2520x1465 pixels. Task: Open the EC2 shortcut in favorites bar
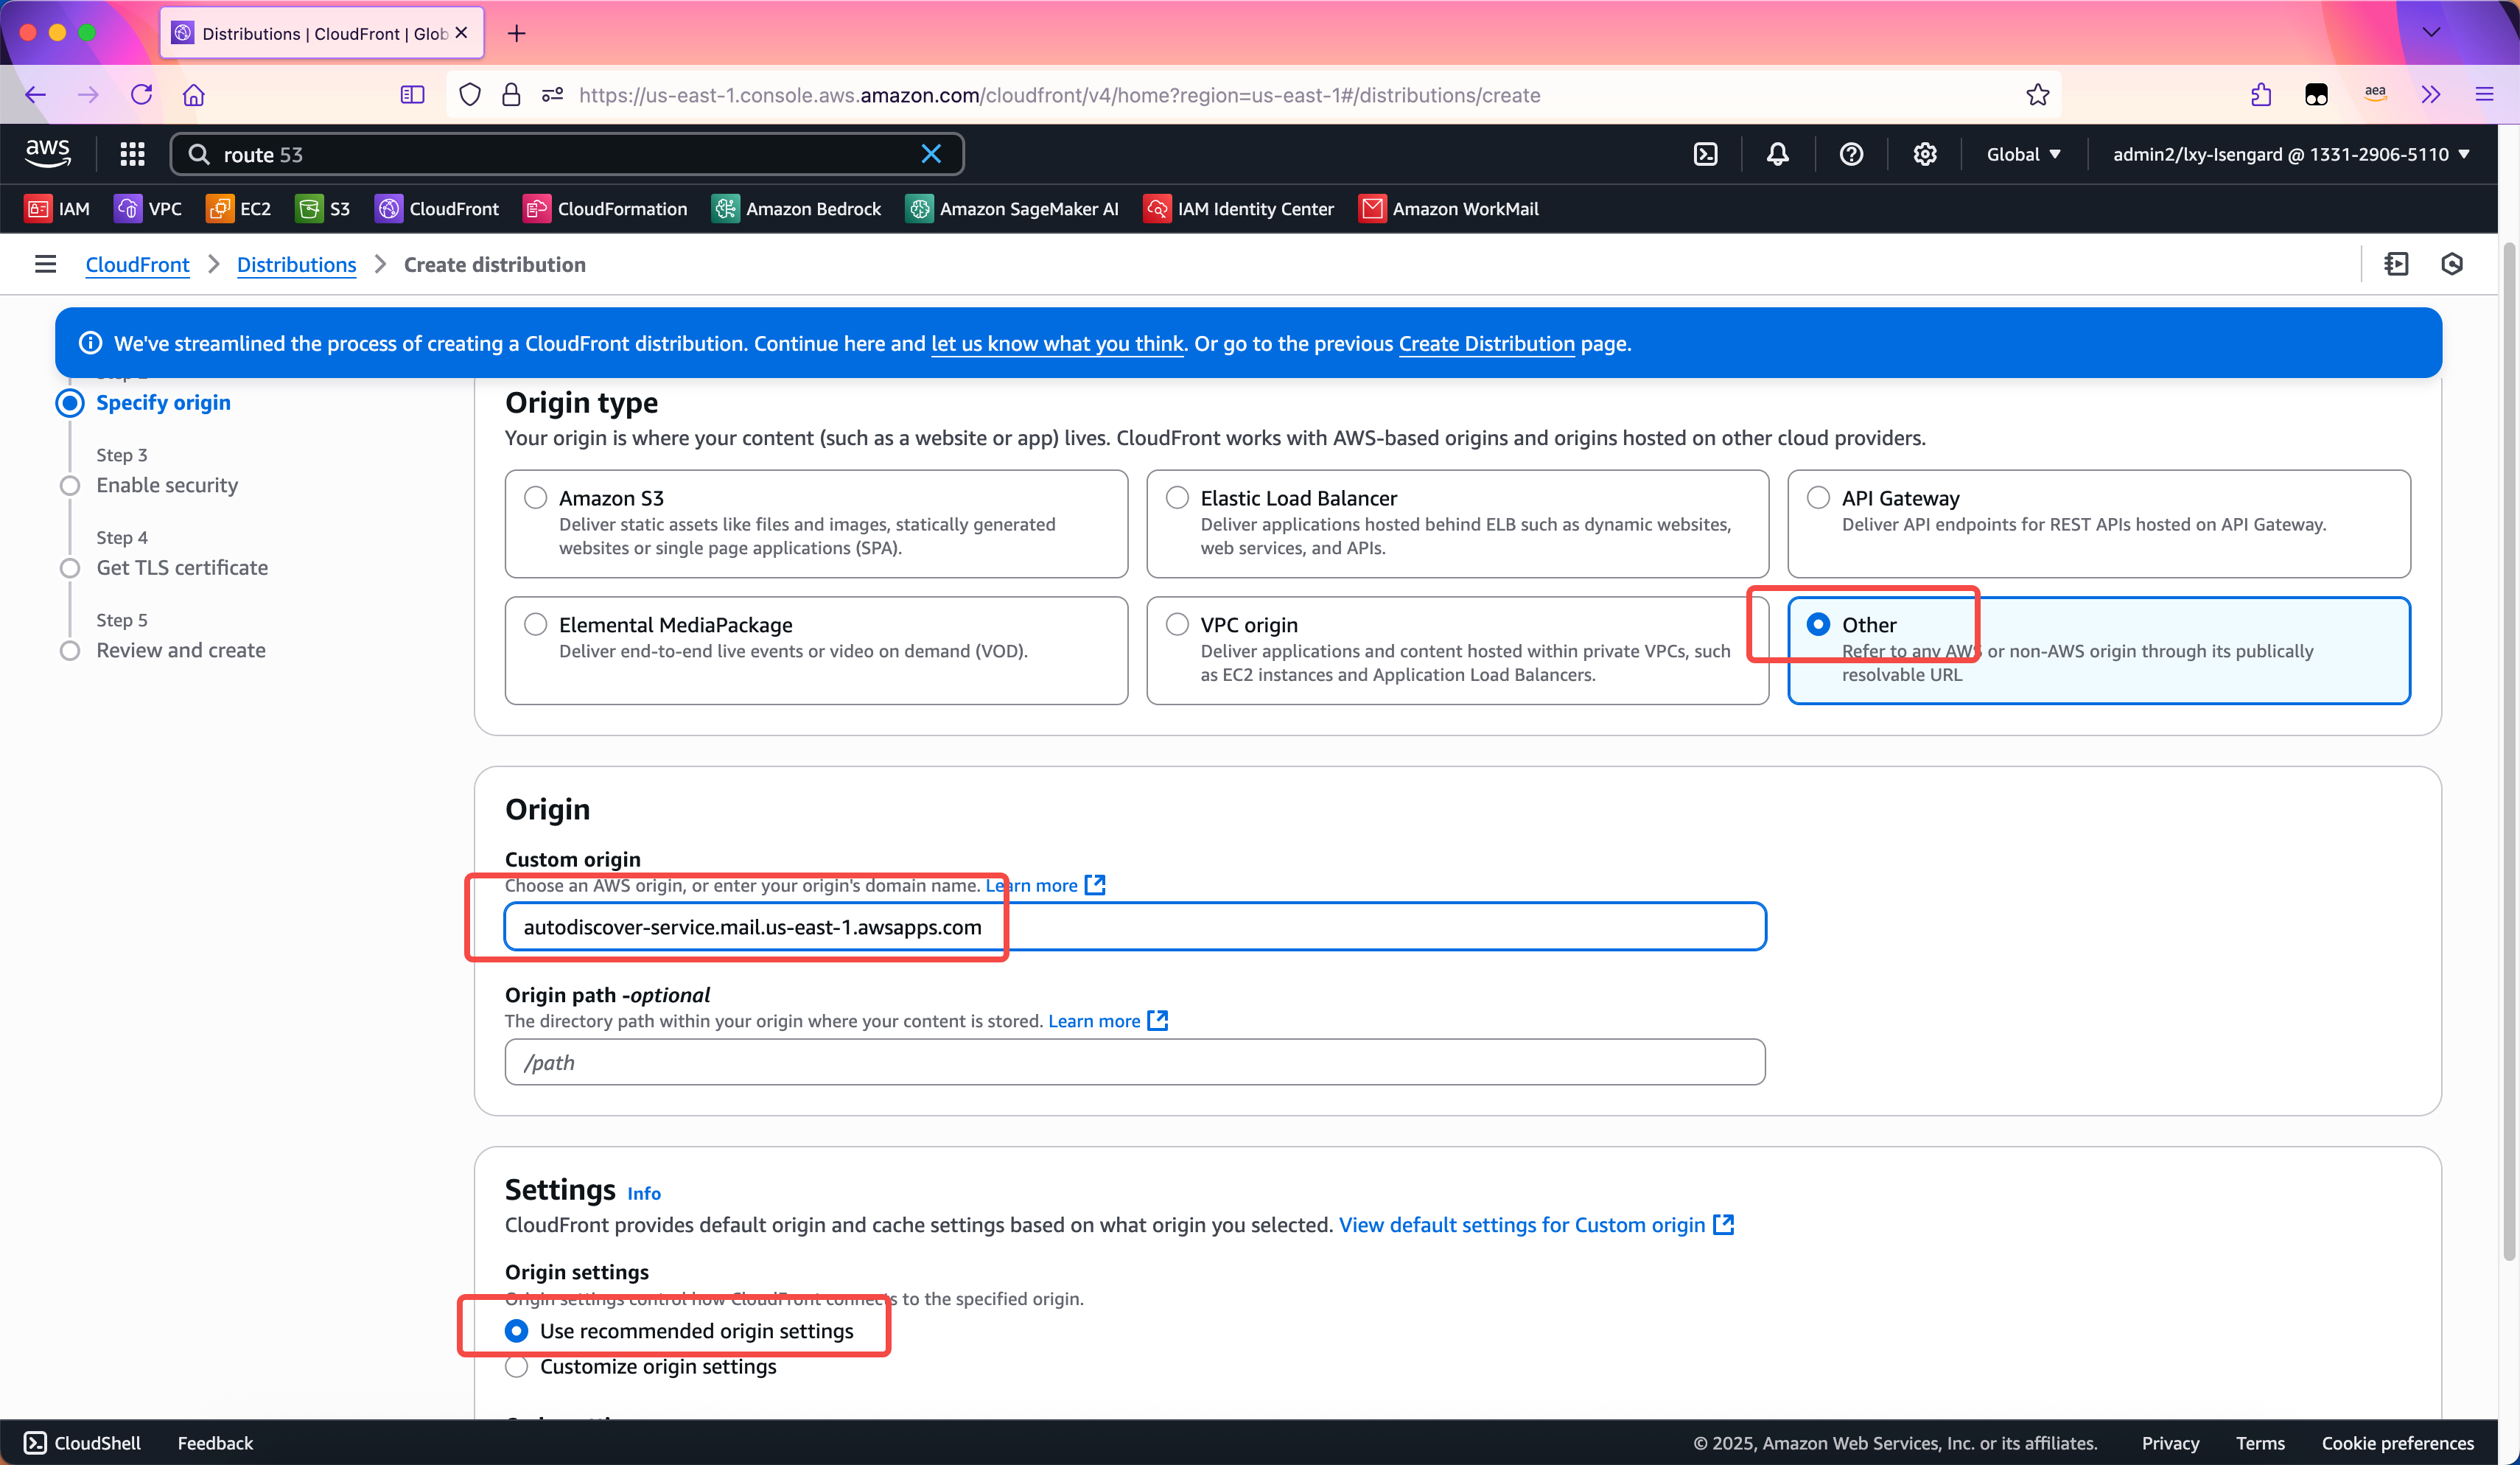click(238, 209)
